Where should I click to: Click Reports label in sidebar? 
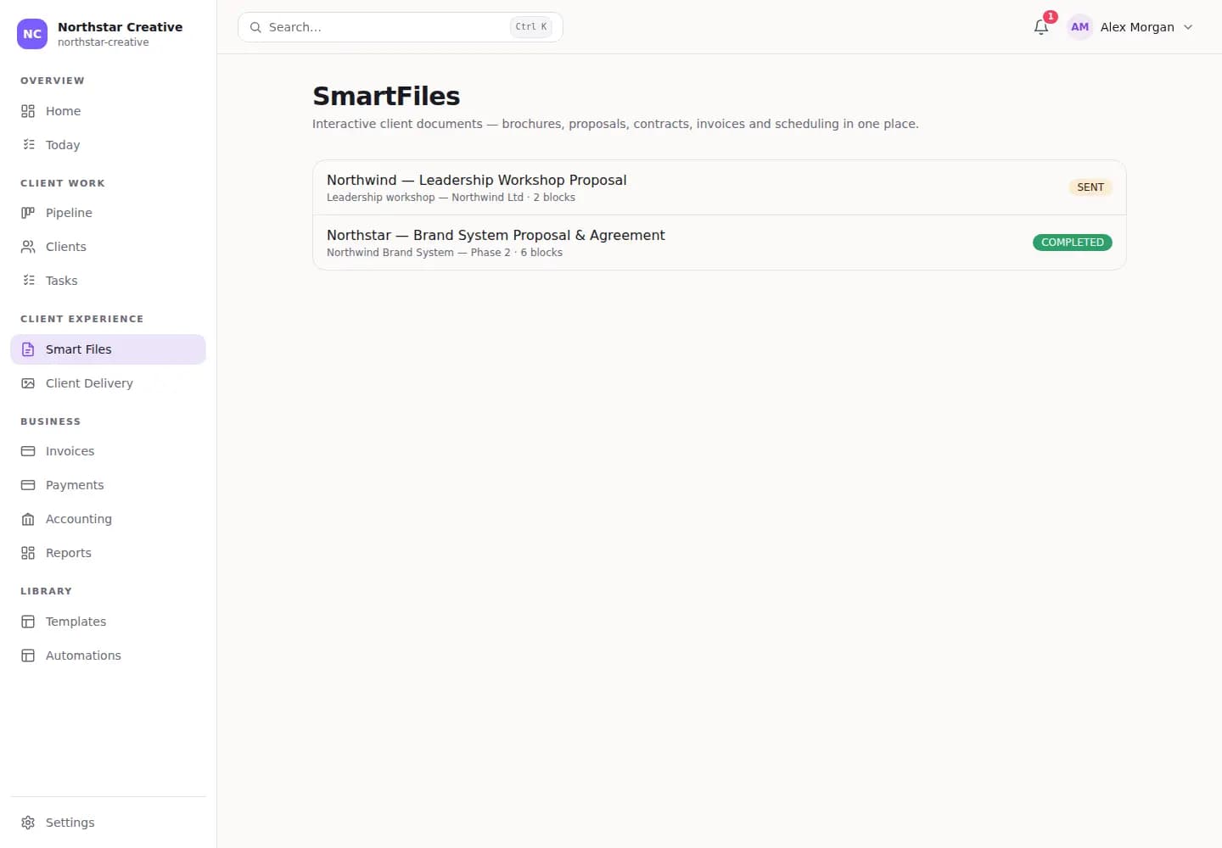click(69, 553)
